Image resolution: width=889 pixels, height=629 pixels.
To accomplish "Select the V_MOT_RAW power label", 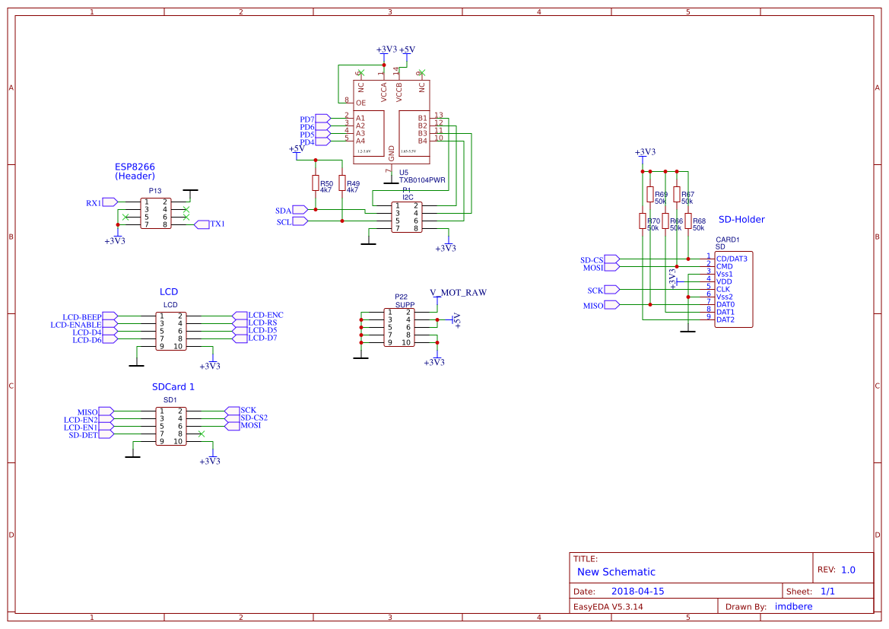I will [457, 292].
